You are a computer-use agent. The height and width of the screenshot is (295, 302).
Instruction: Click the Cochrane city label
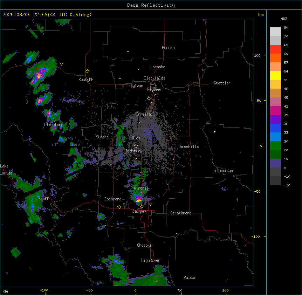point(113,199)
